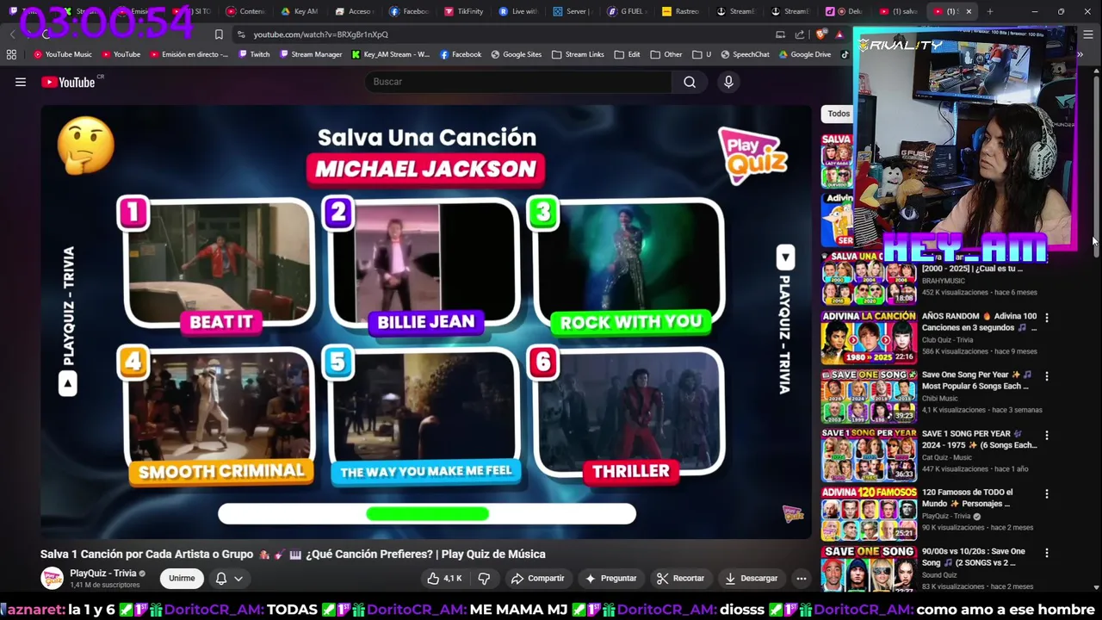The image size is (1102, 620).
Task: Start voice search with the microphone
Action: 728,82
